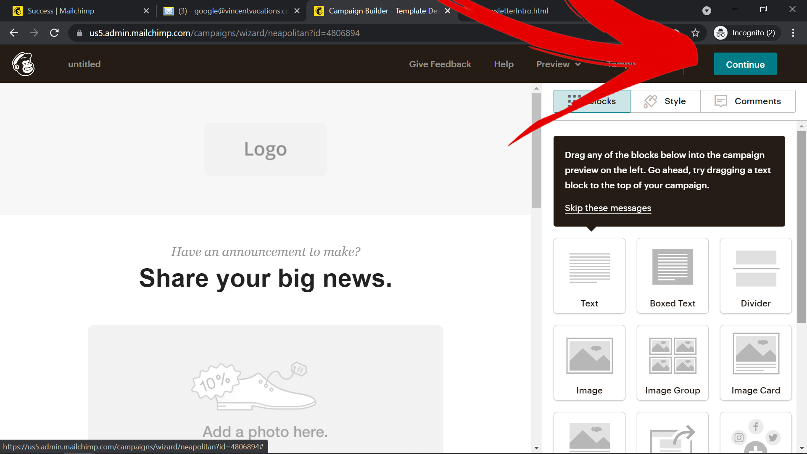Select the Boxed Text content block

672,276
